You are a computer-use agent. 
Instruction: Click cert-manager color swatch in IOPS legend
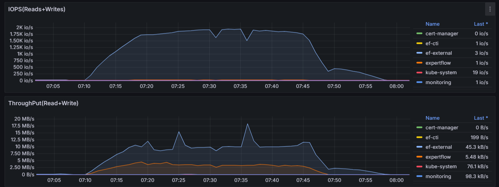[419, 33]
